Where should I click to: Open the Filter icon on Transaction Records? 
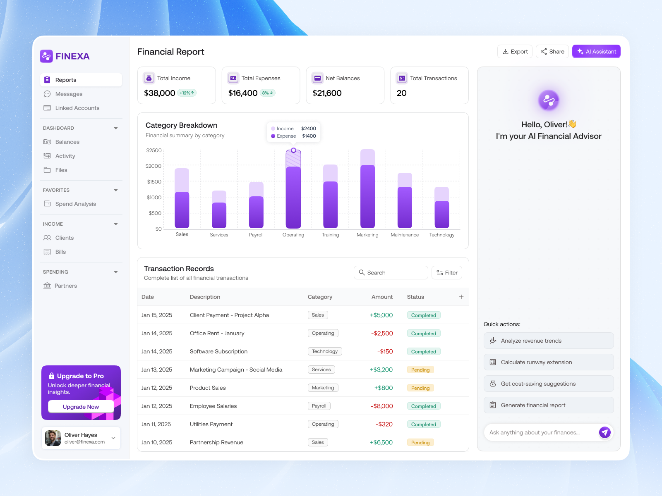click(439, 272)
